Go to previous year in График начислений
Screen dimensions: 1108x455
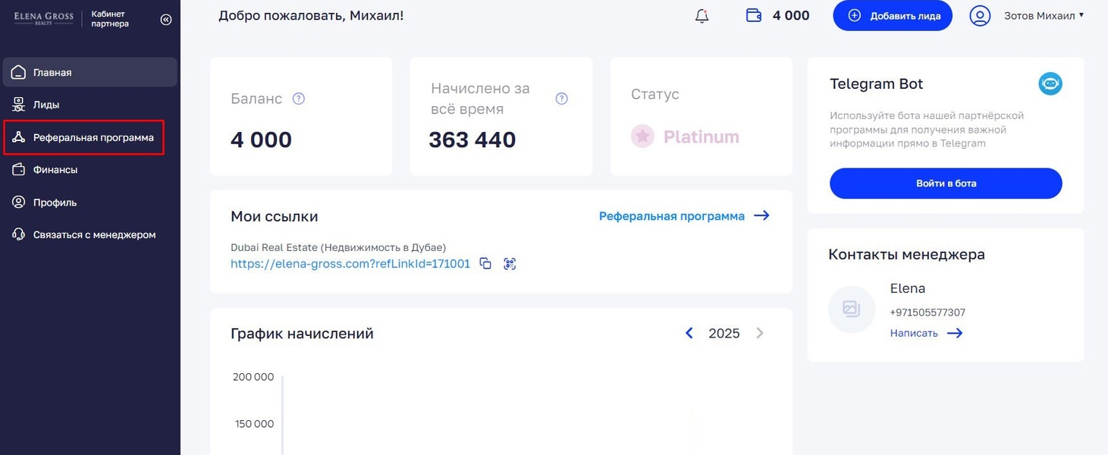click(x=689, y=334)
